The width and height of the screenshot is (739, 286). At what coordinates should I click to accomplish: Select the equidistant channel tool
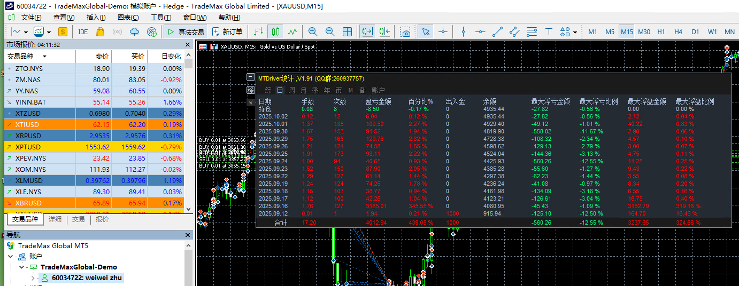(x=514, y=32)
